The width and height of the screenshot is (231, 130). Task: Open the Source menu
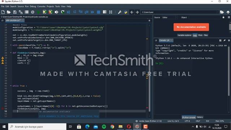21,6
